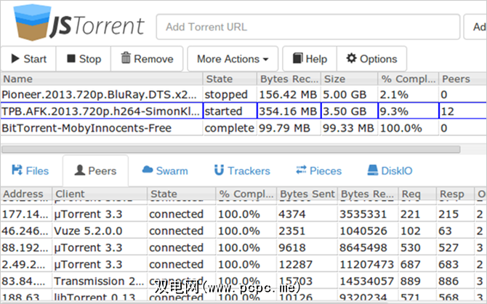Sort peers by Resp column header

coord(455,194)
